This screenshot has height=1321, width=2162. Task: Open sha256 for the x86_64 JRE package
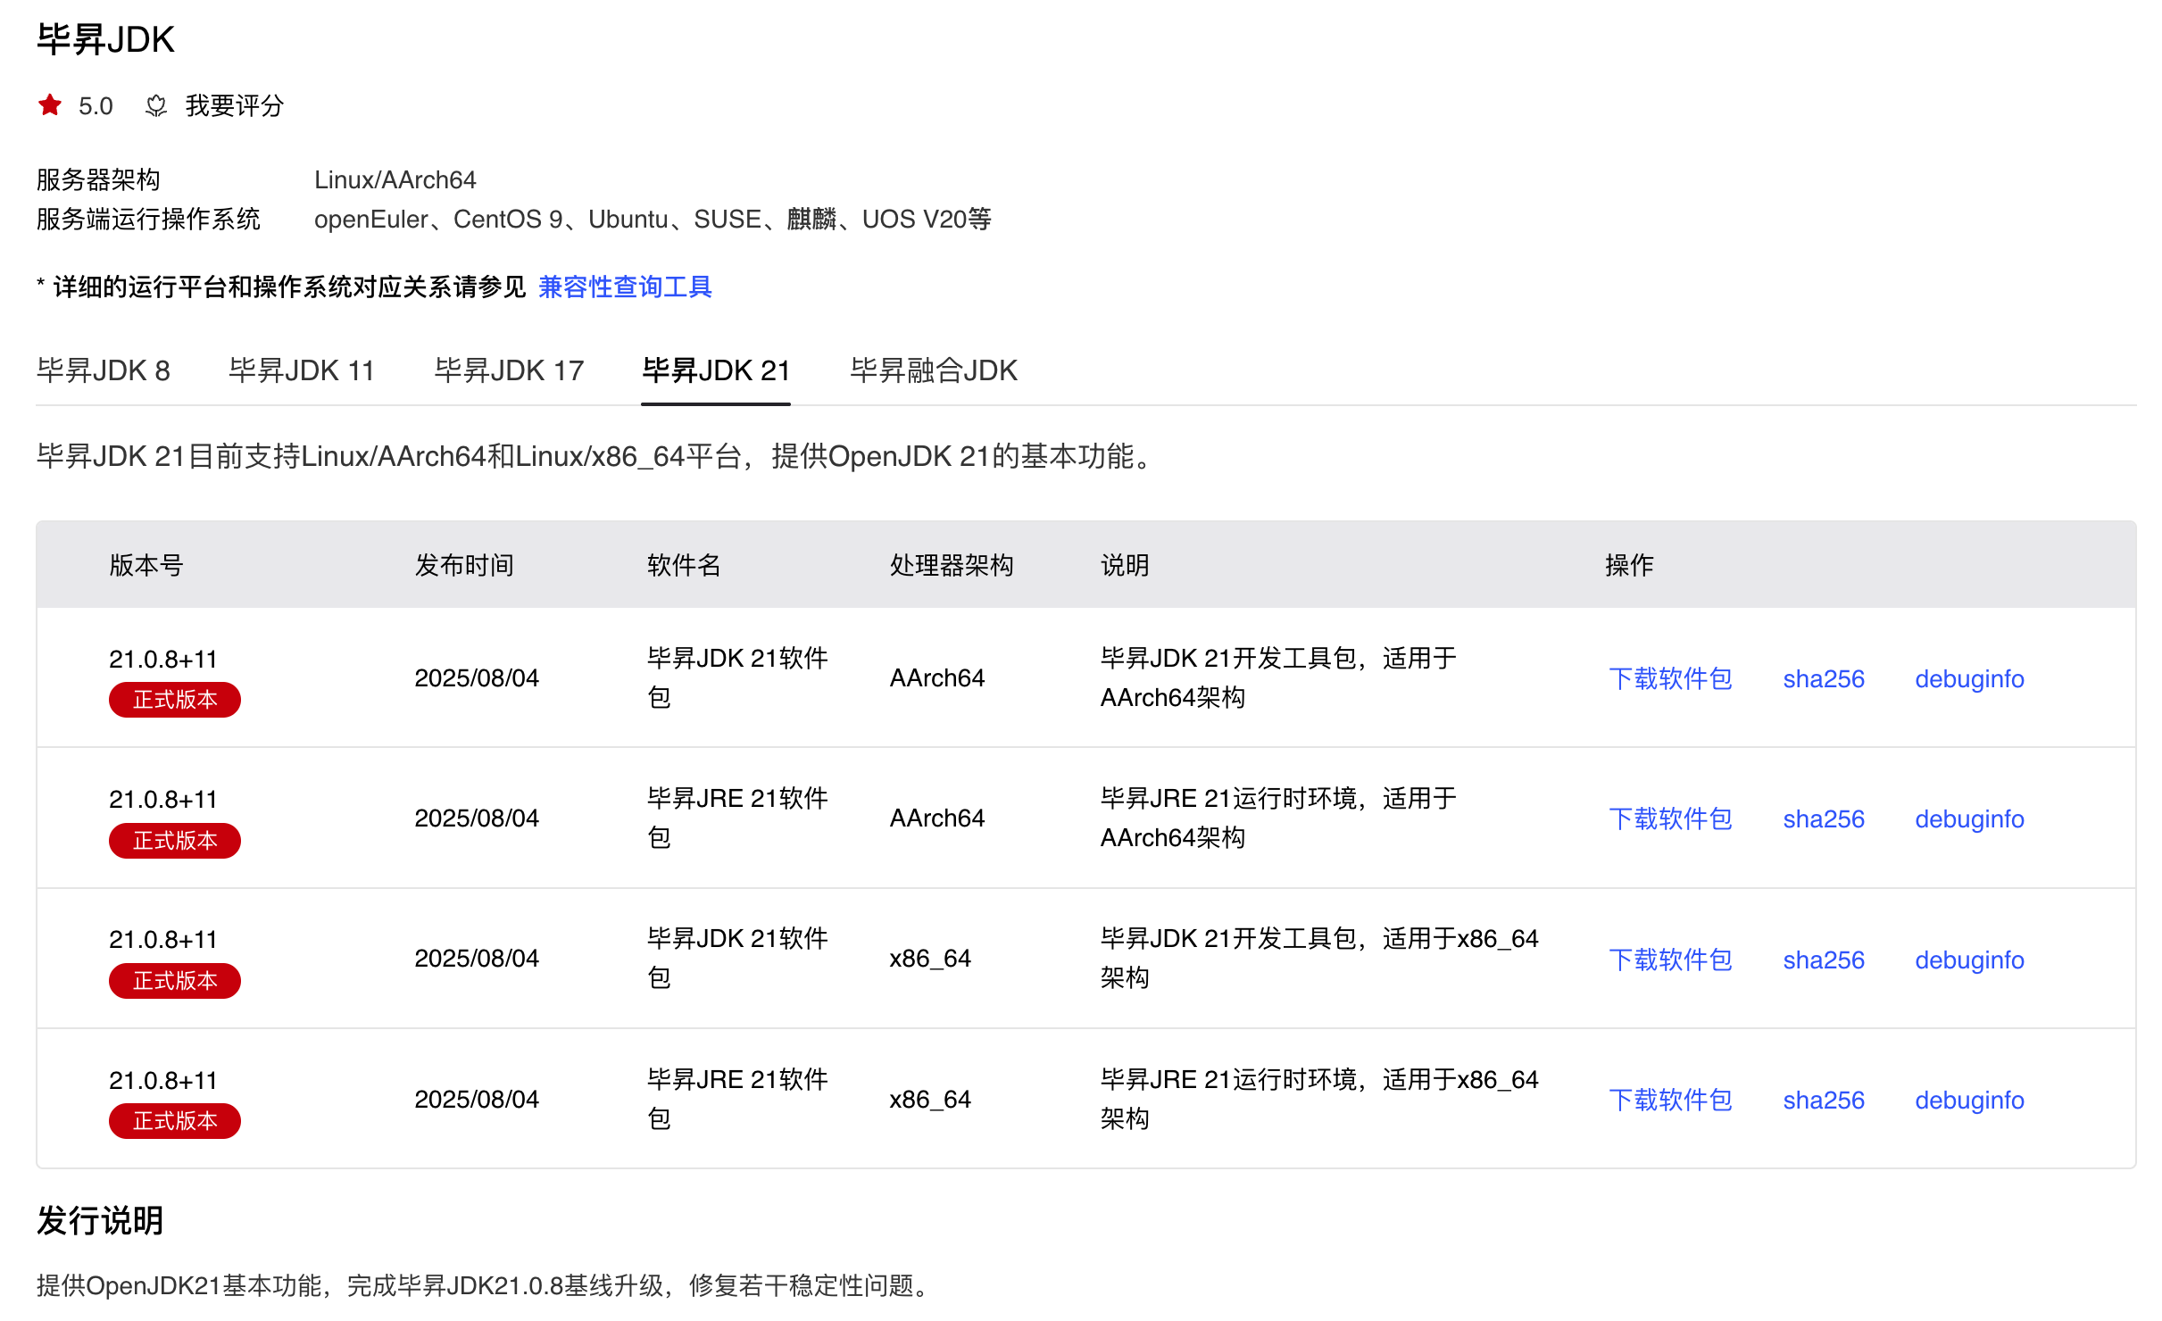click(x=1824, y=1101)
